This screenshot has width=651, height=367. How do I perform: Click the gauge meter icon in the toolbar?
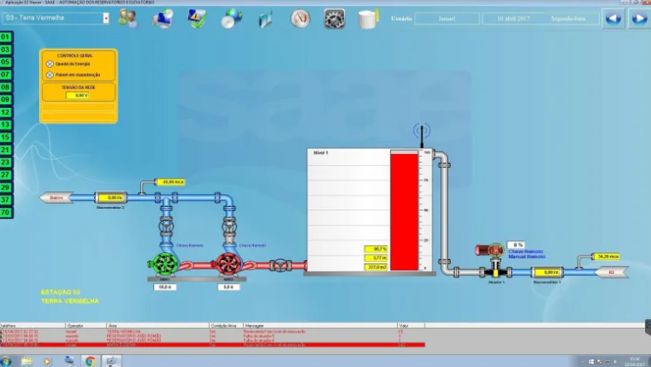click(300, 18)
